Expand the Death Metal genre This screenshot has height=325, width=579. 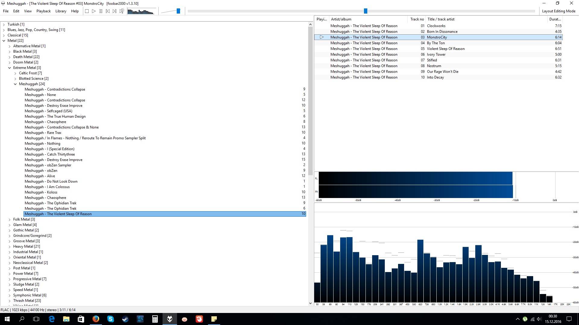click(x=10, y=57)
